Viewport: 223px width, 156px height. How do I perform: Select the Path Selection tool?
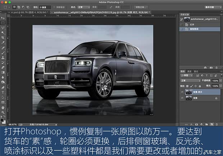(x=3, y=98)
